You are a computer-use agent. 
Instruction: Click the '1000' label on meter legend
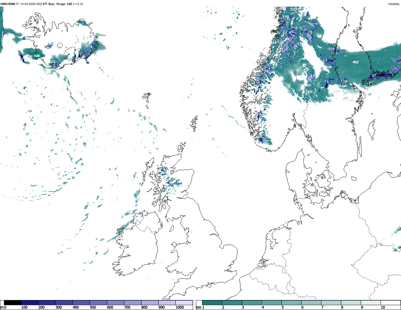point(180,307)
